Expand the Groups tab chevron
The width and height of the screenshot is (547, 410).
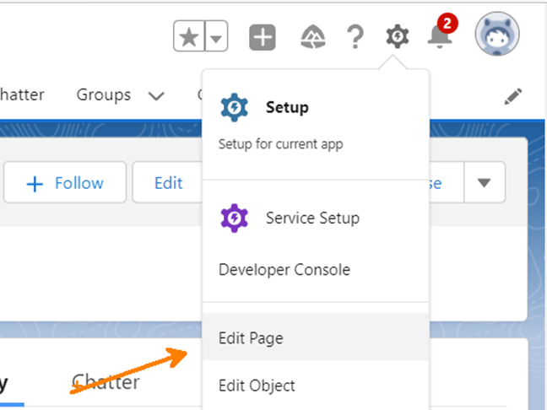coord(155,96)
